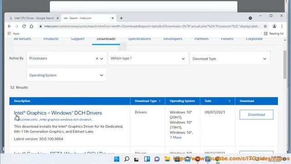
Task: Open the Products results tab
Action: 51,39
